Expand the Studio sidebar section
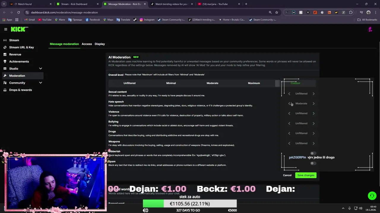This screenshot has height=213, width=380. (41, 69)
